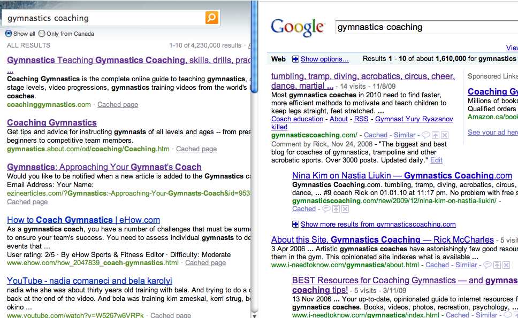Image resolution: width=518 pixels, height=318 pixels.
Task: Click the orange Bing search magnifier button
Action: pyautogui.click(x=212, y=18)
